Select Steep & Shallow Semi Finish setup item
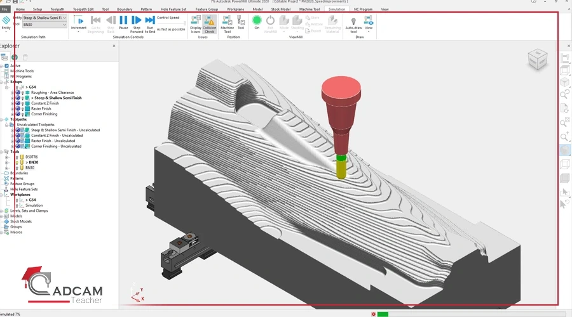The image size is (572, 317). coord(56,98)
